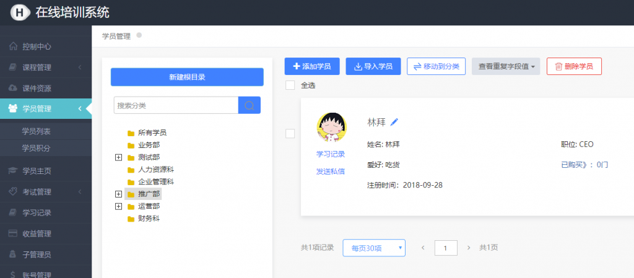Go to next page arrow
The image size is (634, 278).
[x=469, y=247]
